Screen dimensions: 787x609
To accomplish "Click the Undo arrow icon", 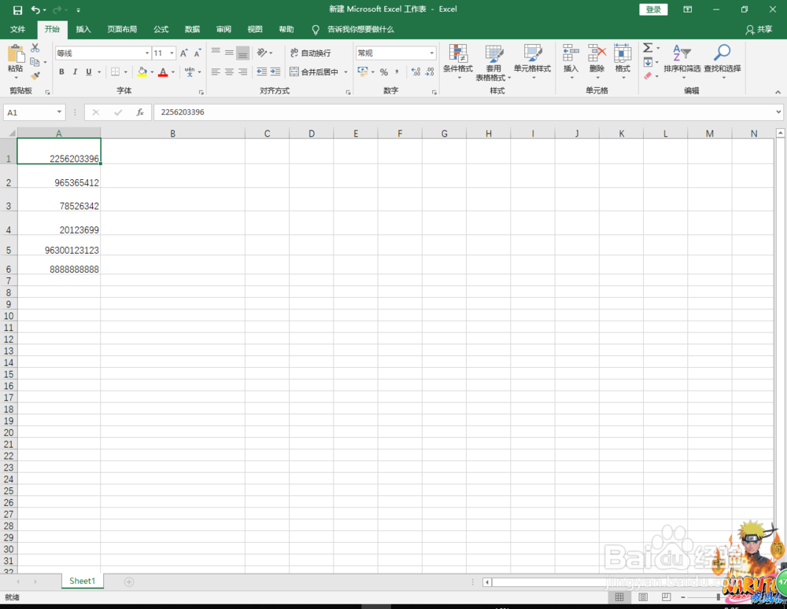I will [35, 9].
